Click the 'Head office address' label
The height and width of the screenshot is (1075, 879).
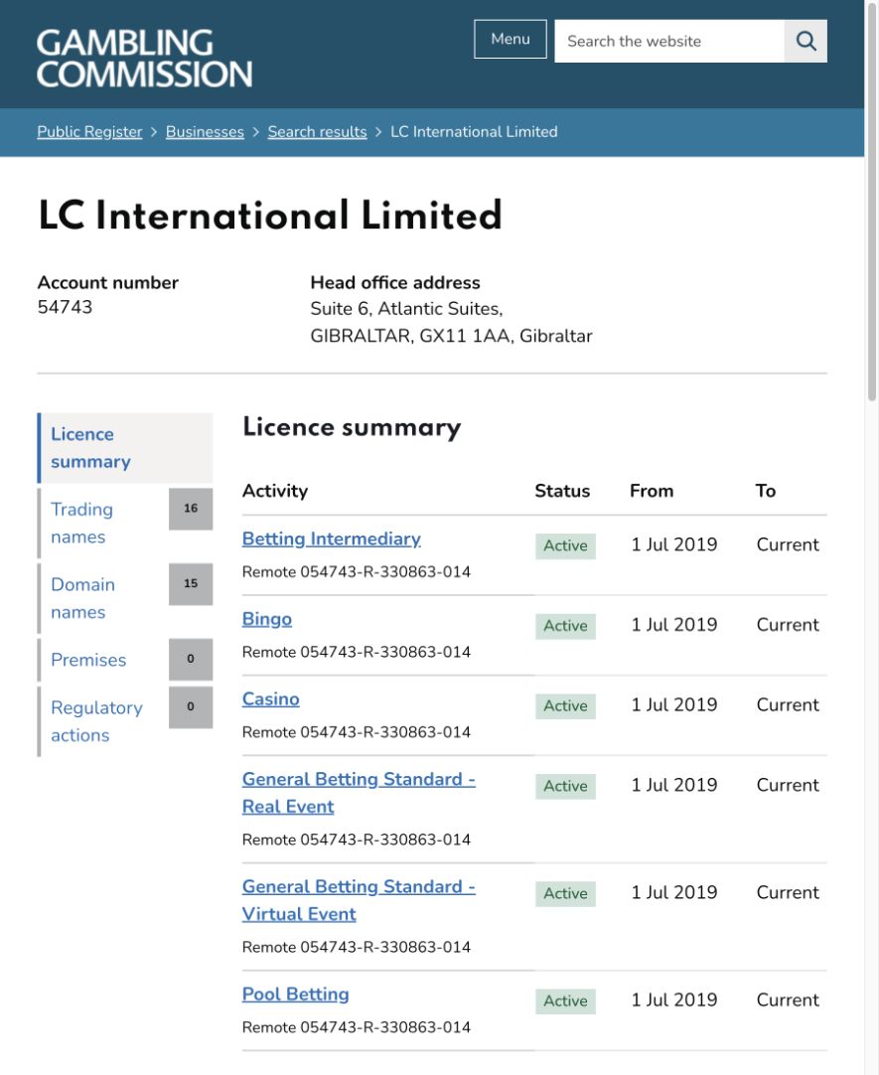click(395, 282)
